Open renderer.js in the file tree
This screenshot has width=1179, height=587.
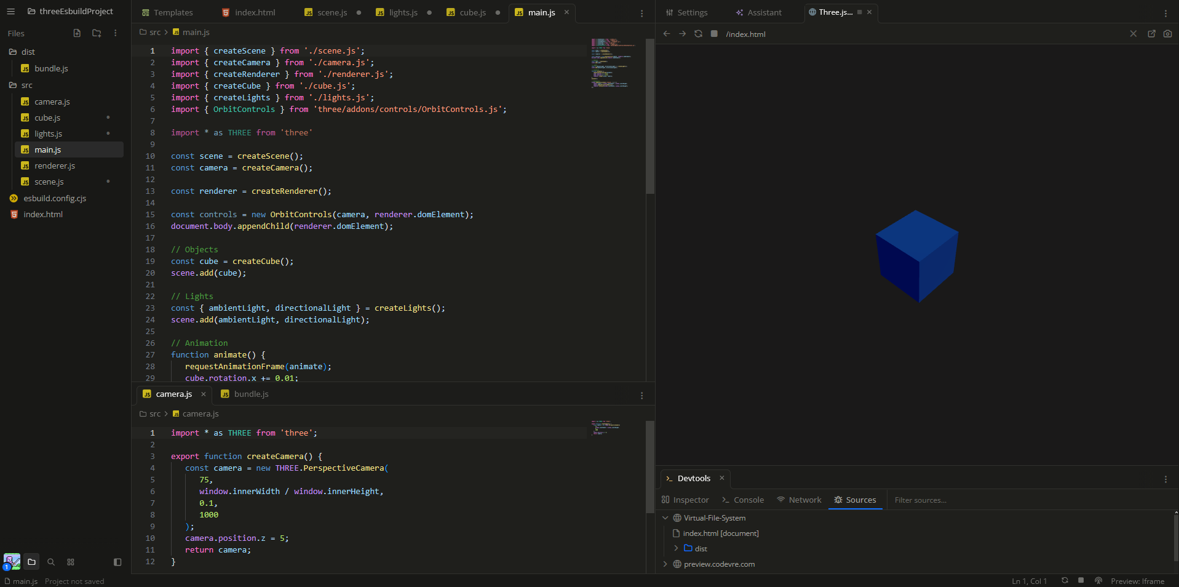click(x=55, y=166)
